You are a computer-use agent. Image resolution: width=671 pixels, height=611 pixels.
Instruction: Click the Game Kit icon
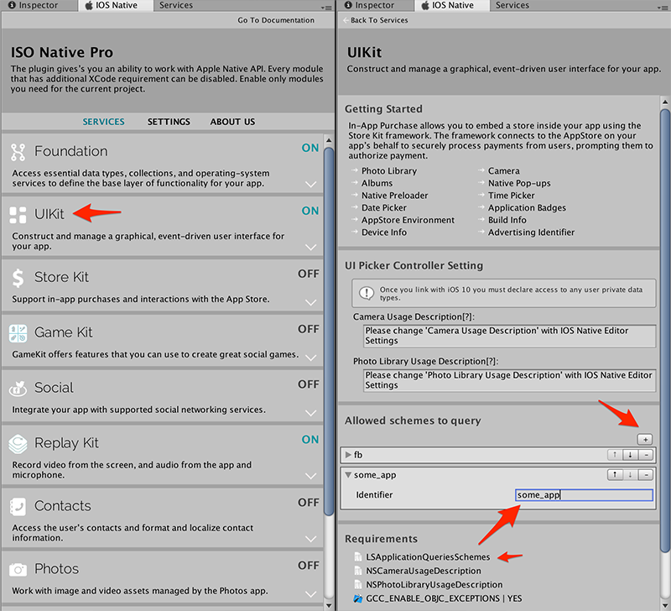pos(18,333)
